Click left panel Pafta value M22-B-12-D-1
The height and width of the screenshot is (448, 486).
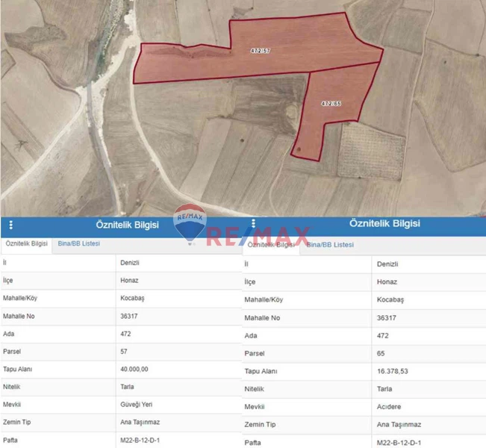(x=140, y=441)
